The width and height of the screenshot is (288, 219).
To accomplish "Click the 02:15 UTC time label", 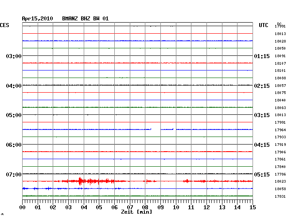I will tap(262, 86).
